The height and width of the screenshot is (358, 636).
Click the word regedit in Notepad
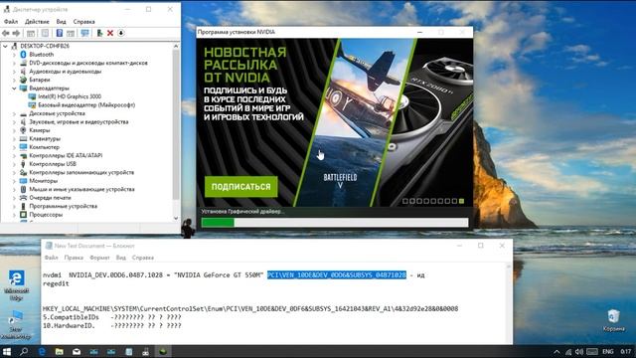point(56,283)
